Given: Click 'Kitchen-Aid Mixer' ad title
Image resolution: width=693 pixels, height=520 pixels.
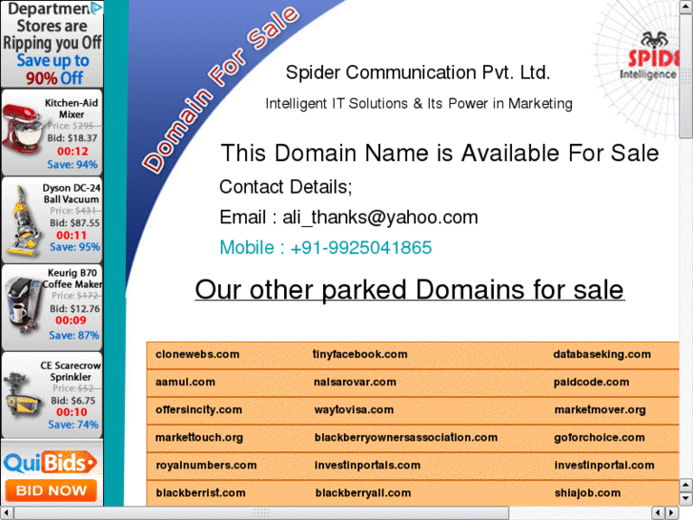Looking at the screenshot, I should (71, 109).
